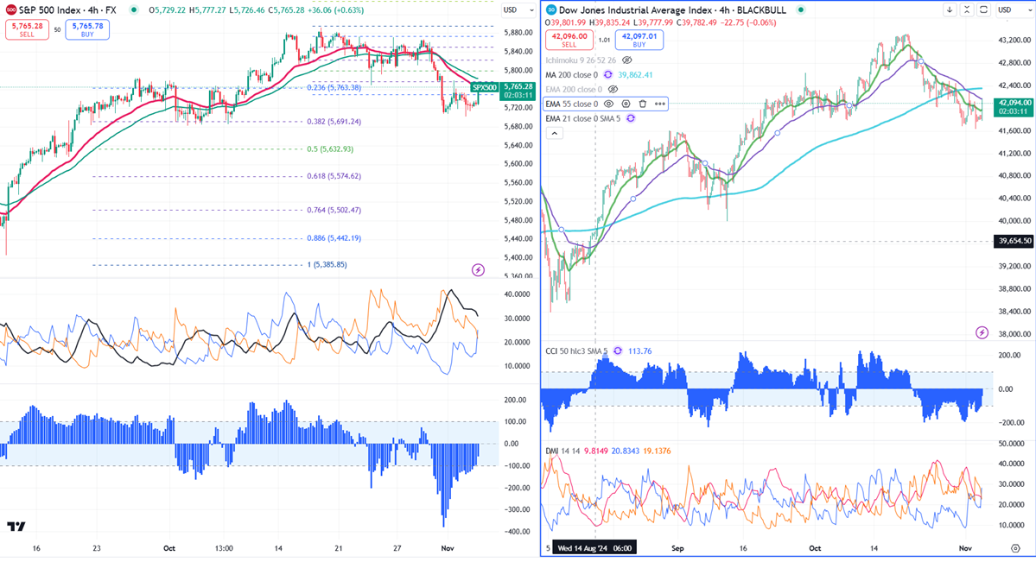Viewport: 1036px width, 562px height.
Task: Select the DMI 14 14 legend label
Action: (x=562, y=451)
